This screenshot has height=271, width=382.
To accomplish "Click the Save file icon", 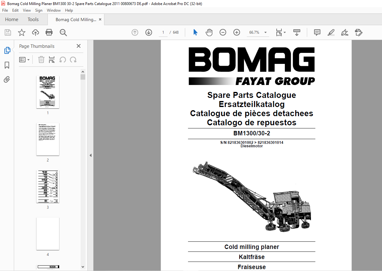I will pyautogui.click(x=8, y=32).
